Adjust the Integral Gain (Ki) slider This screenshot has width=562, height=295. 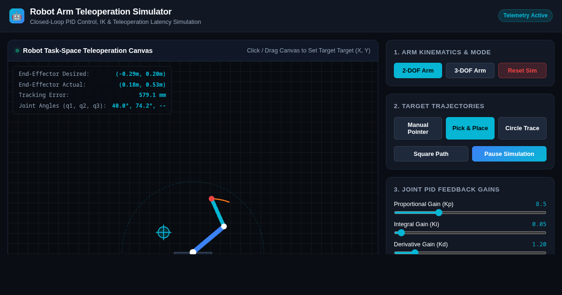tap(470, 233)
